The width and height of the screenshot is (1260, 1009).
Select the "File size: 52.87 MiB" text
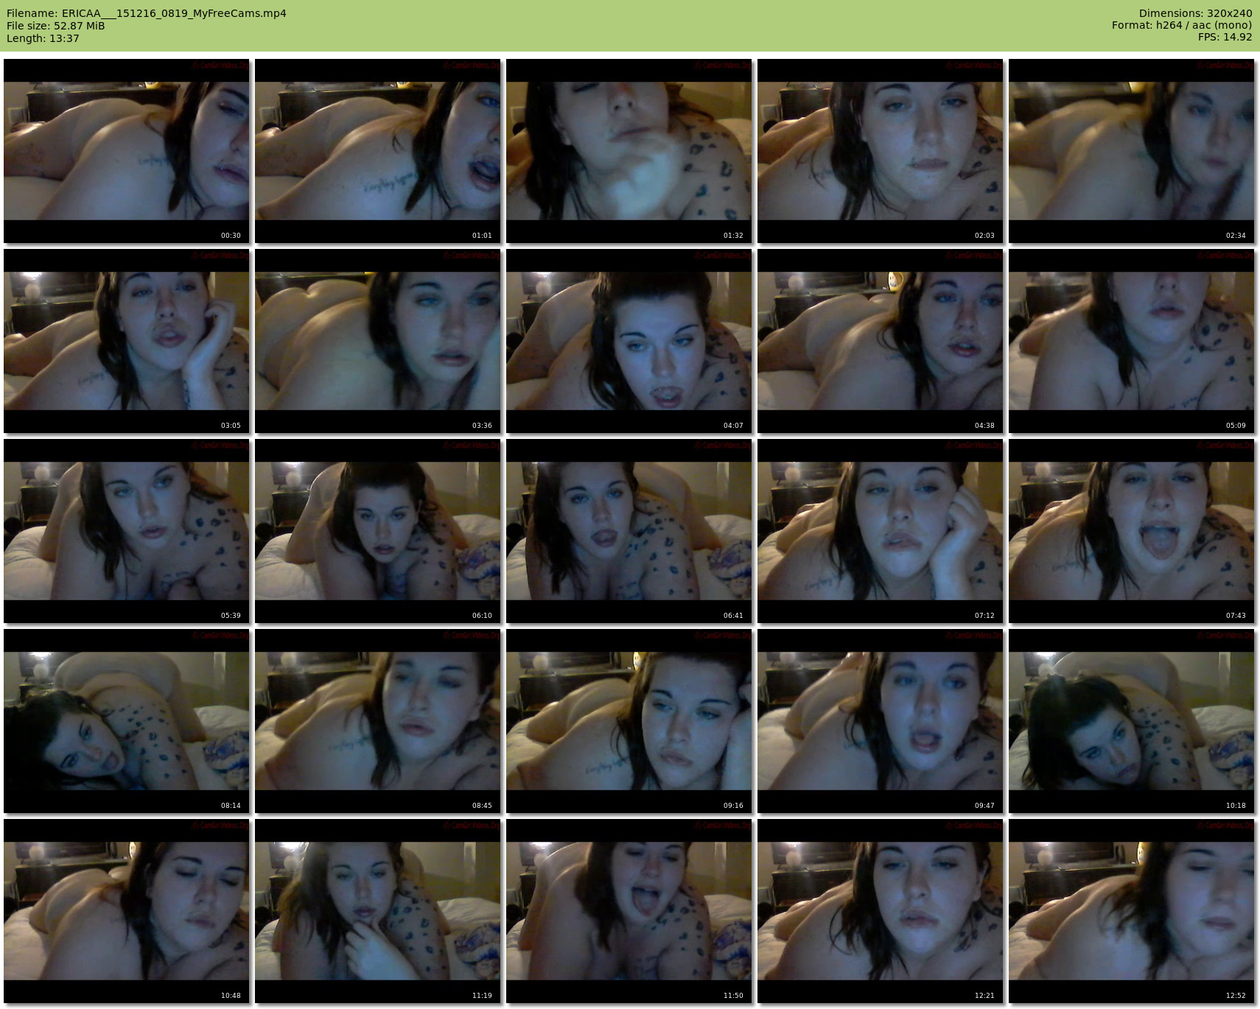point(56,26)
